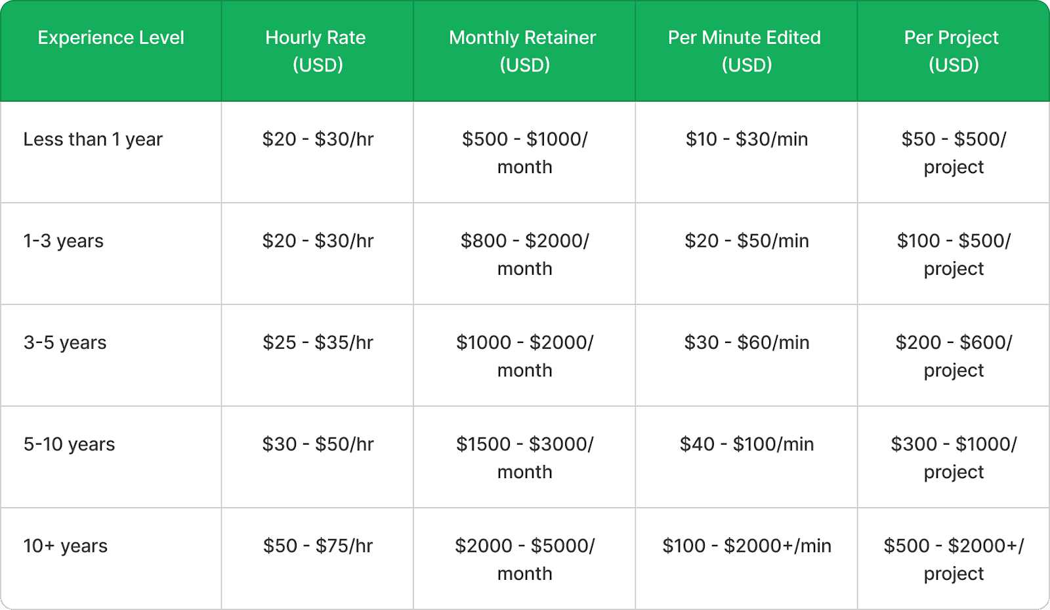Click the Experience Level column header

[x=111, y=38]
